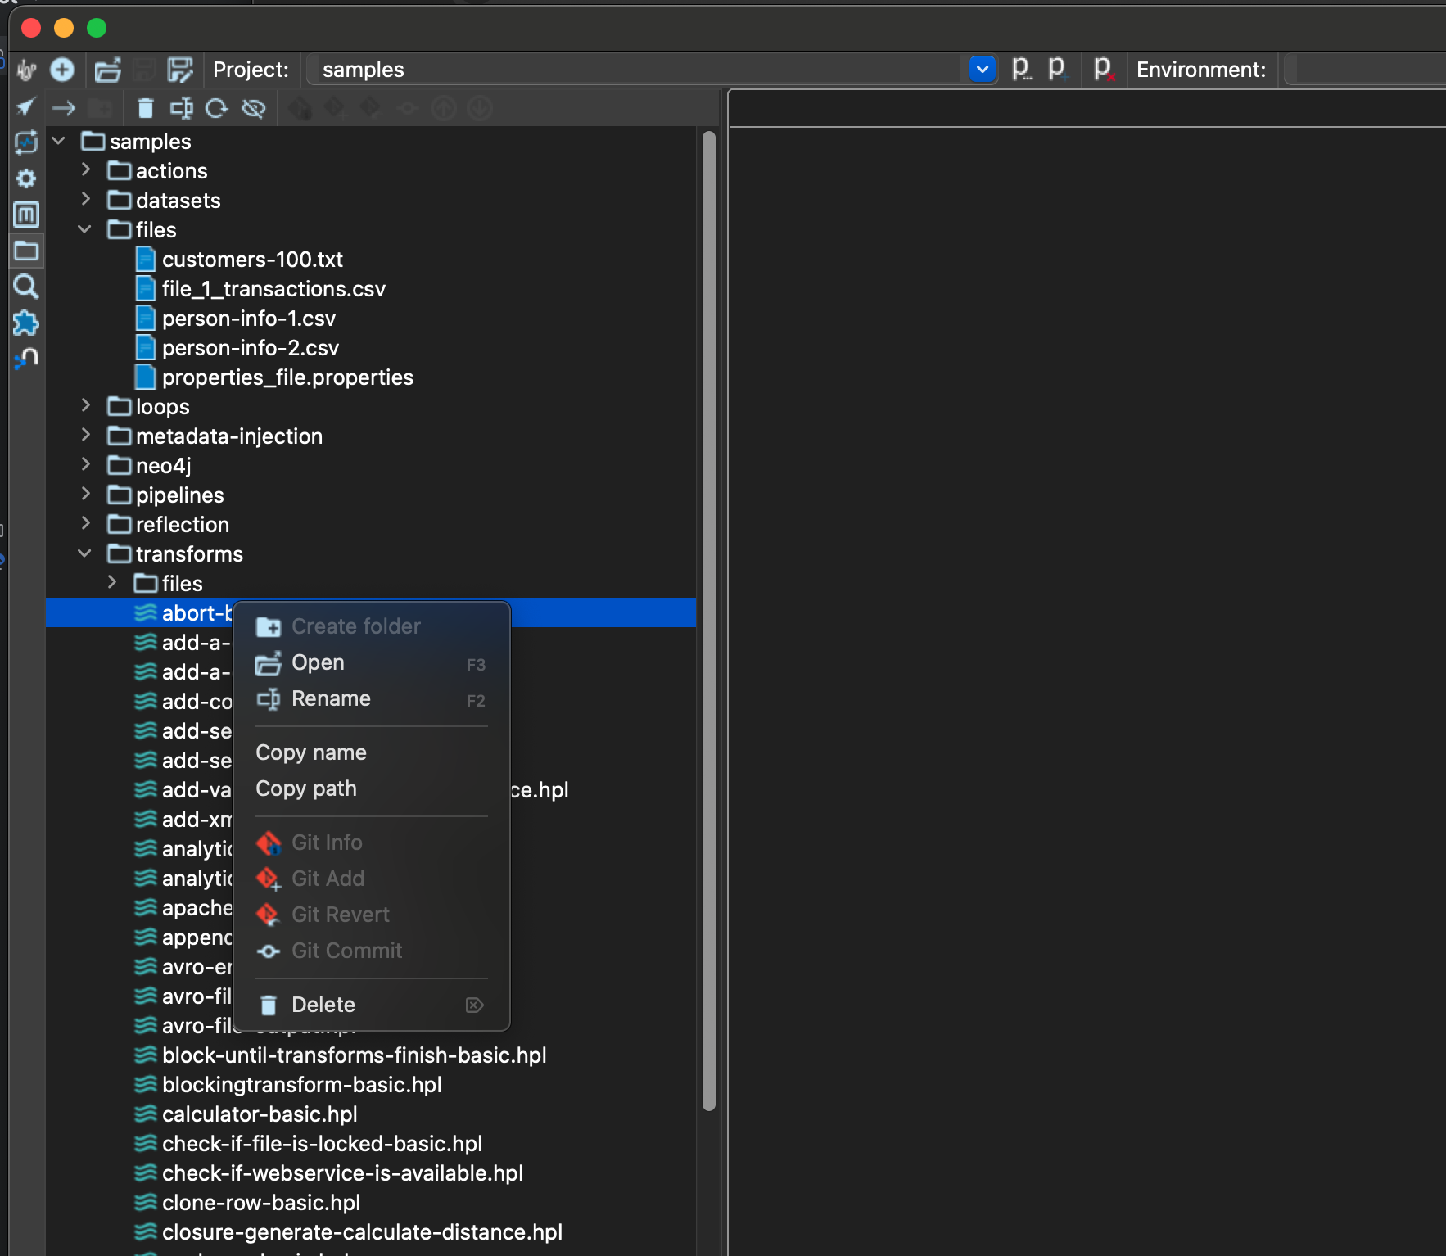This screenshot has height=1256, width=1446.
Task: Click the Refresh icon in explorer toolbar
Action: [216, 108]
